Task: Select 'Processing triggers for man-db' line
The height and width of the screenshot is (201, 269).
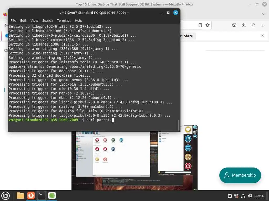Action: click(56, 93)
